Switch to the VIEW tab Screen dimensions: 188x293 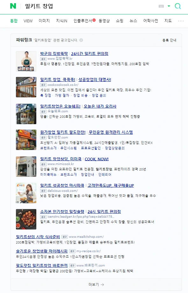pyautogui.click(x=28, y=21)
